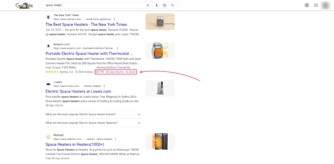Viewport: 334px width, 164px height.
Task: Open 'The Best Space Heaters - The New York Times'
Action: [86, 25]
